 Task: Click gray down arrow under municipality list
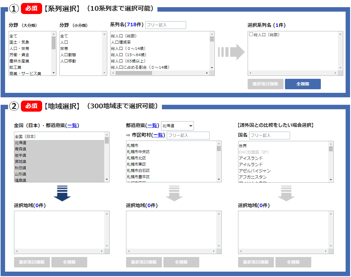point(174,193)
